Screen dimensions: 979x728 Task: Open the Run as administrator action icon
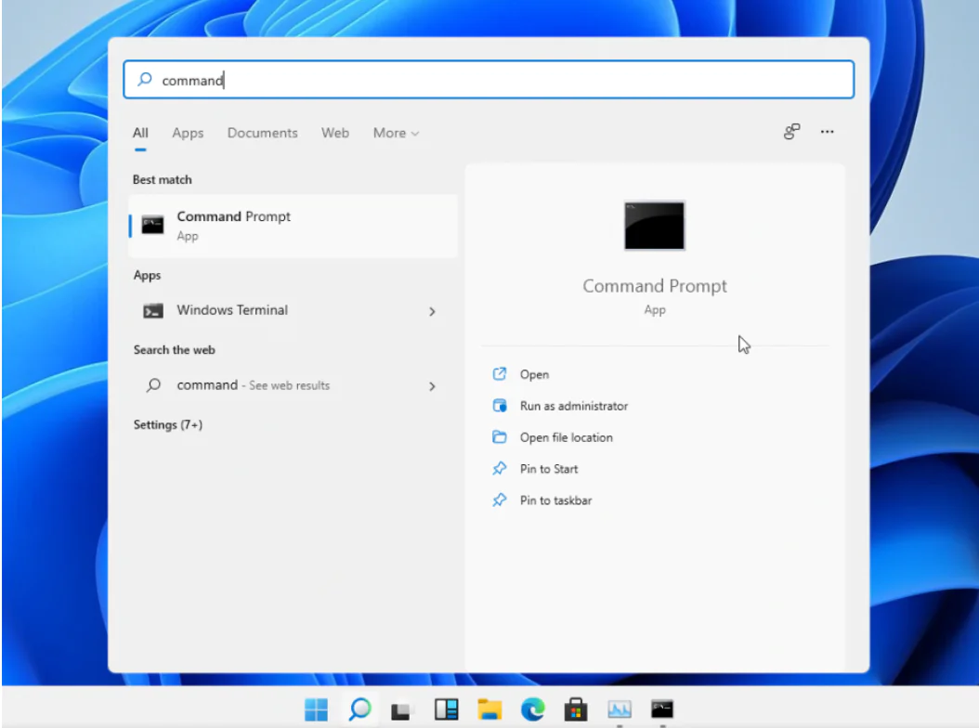[500, 406]
